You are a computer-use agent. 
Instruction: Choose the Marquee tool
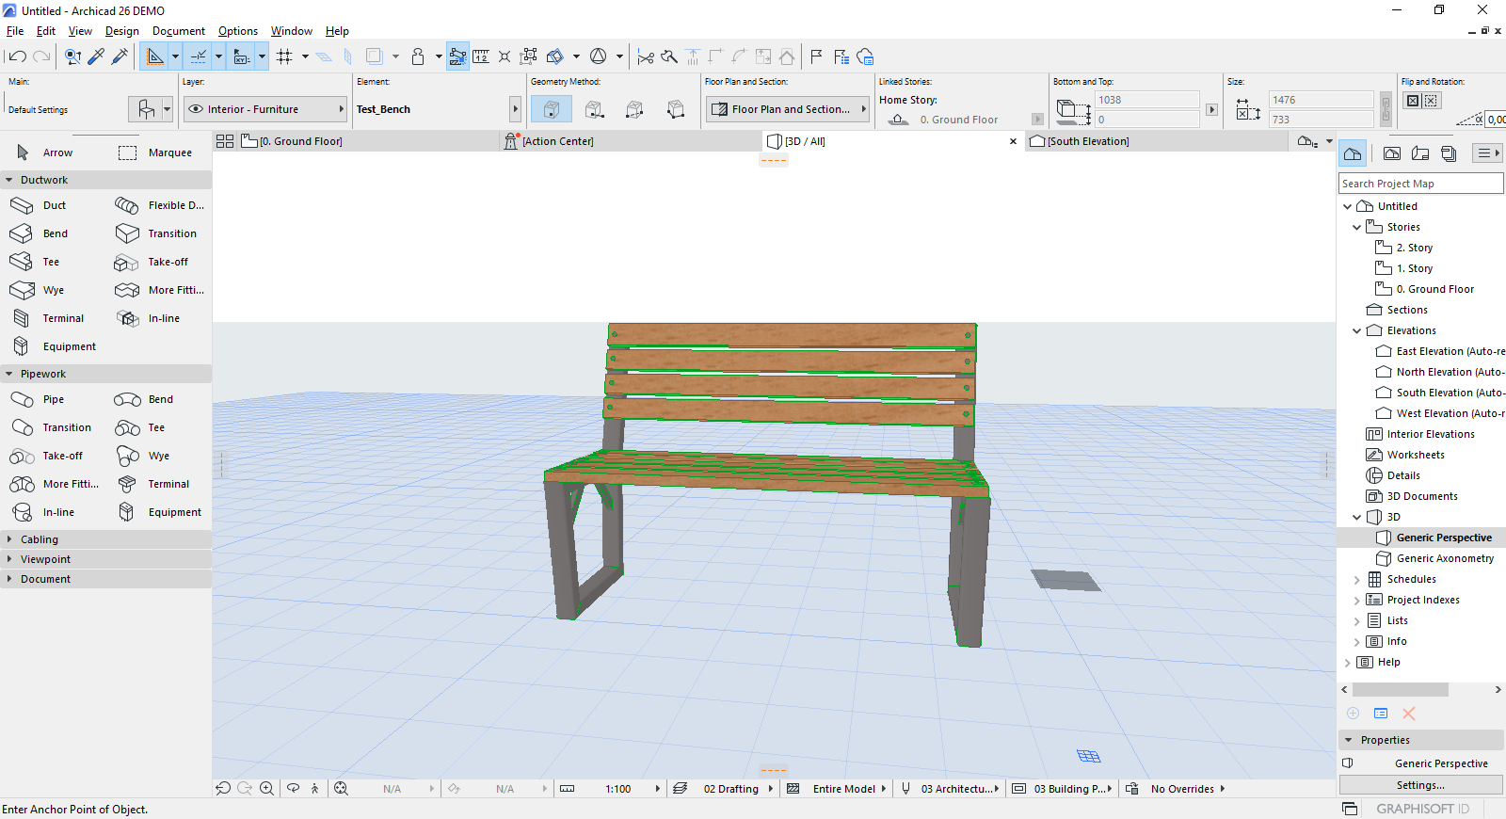(x=155, y=153)
